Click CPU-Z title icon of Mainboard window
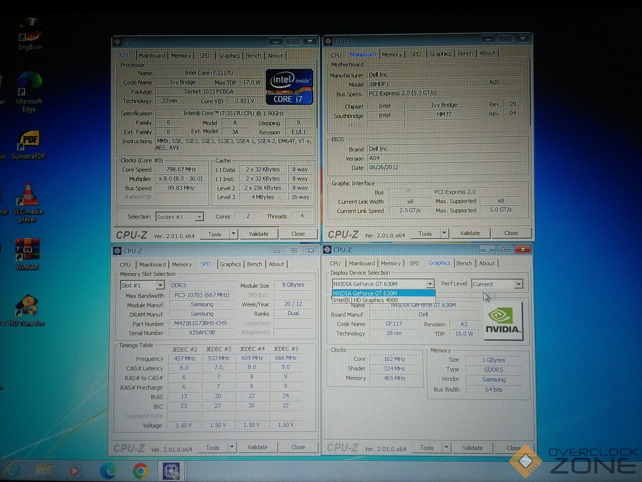 (329, 41)
